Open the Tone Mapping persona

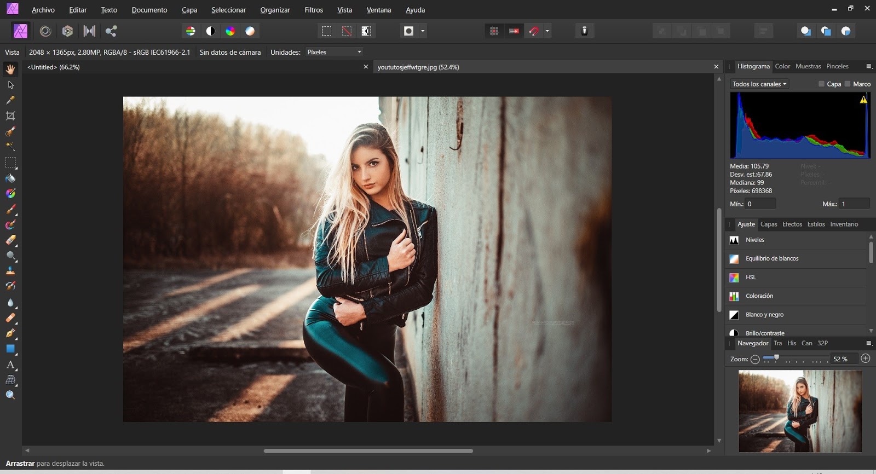89,31
